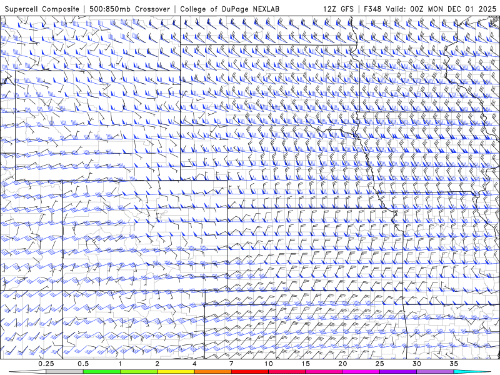500x375 pixels.
Task: Click the color scale label 35
Action: pos(454,364)
